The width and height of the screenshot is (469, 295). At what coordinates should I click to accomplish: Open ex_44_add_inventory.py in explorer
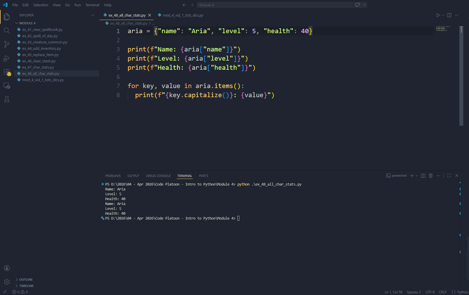pyautogui.click(x=57, y=48)
